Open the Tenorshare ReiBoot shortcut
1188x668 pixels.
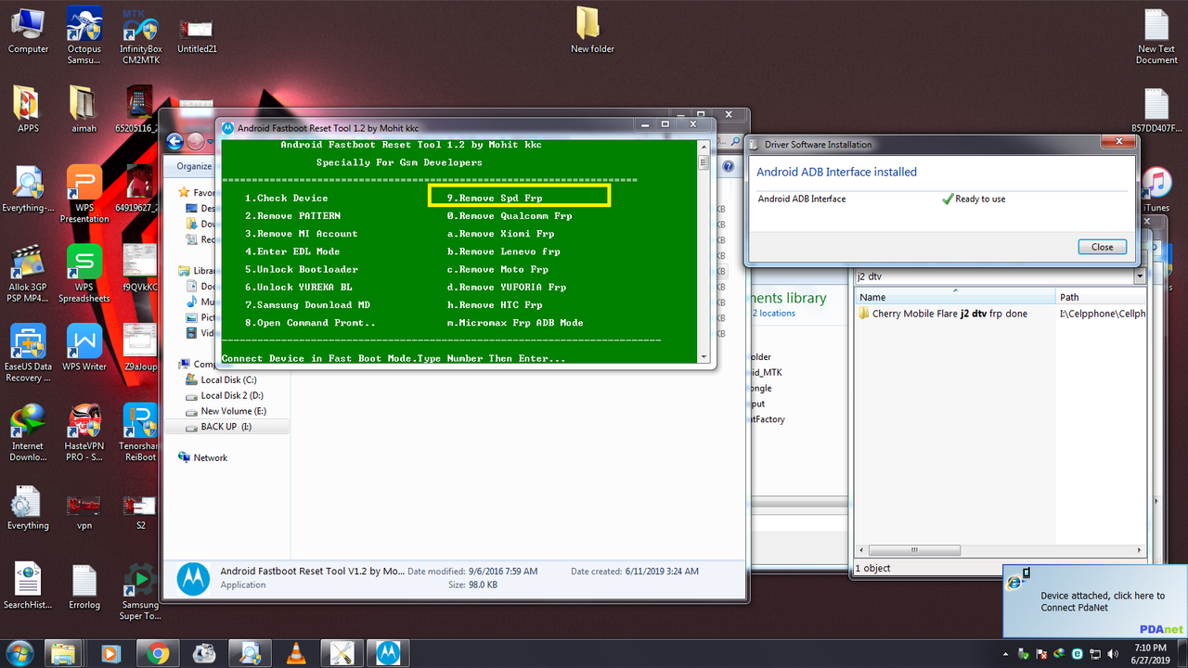click(140, 432)
